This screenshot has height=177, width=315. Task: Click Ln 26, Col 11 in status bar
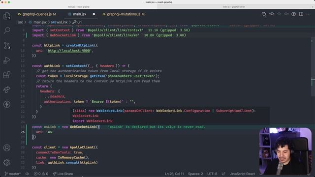pos(174,174)
